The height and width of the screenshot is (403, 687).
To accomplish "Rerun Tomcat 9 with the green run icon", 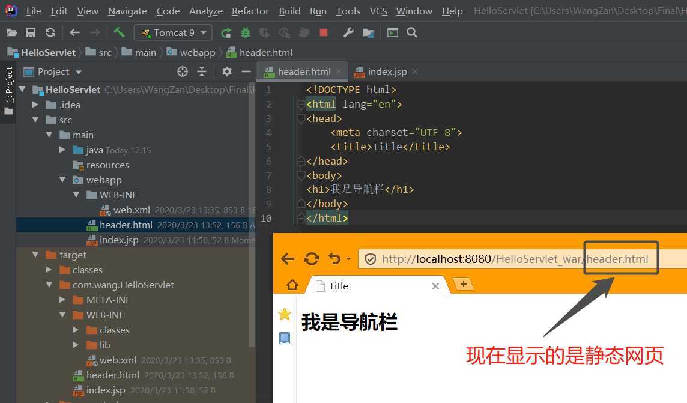I will [x=226, y=32].
